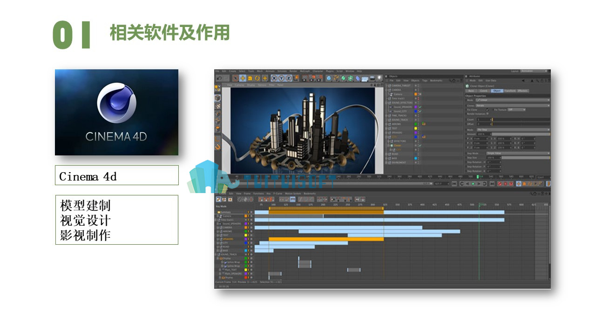
Task: Open the Effectors tab in Attributes
Action: pyautogui.click(x=523, y=91)
